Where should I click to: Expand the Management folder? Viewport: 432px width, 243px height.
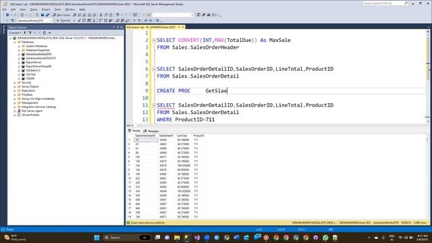click(15, 103)
